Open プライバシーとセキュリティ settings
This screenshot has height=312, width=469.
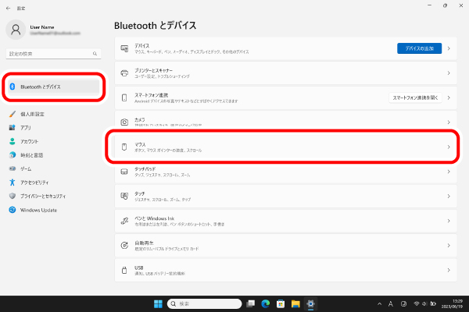pyautogui.click(x=43, y=196)
